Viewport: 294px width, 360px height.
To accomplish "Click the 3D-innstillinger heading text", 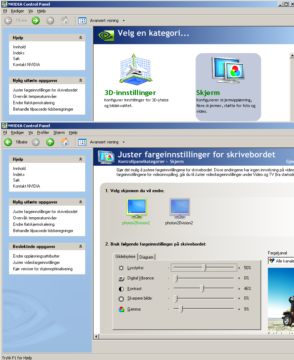I will click(130, 93).
